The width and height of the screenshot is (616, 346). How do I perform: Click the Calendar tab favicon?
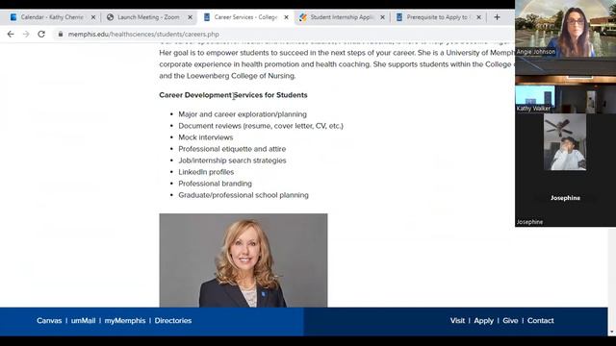(13, 17)
